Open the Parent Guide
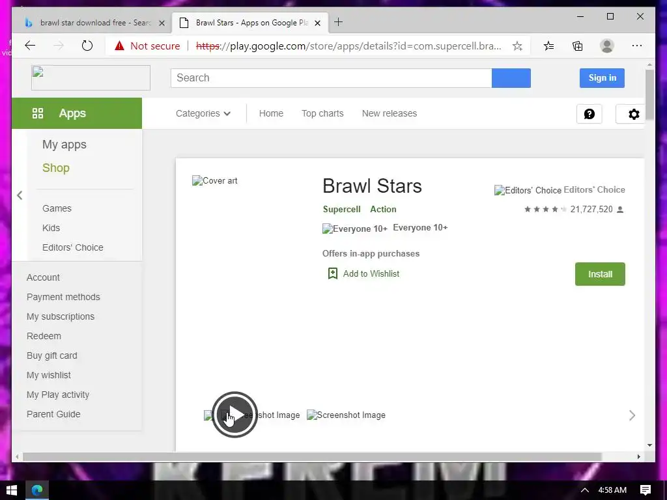667x500 pixels. point(53,414)
